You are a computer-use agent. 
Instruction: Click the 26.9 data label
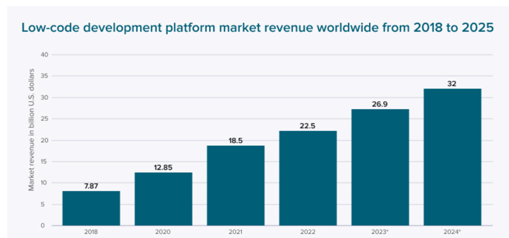click(380, 103)
